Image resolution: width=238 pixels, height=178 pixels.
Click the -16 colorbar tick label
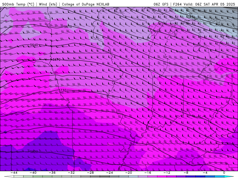148,173
